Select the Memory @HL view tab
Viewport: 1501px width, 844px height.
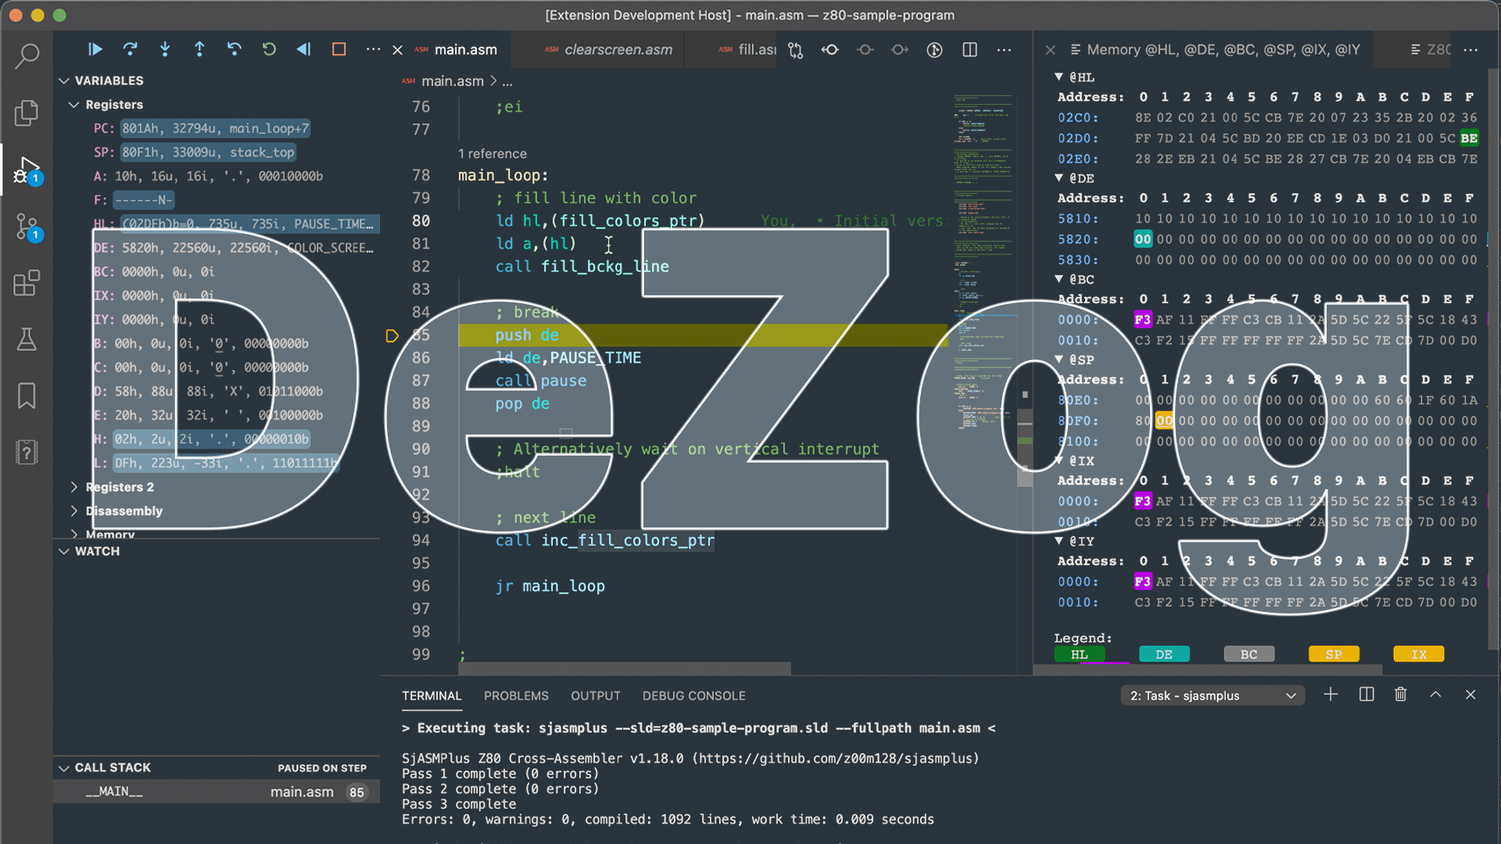[x=1214, y=50]
